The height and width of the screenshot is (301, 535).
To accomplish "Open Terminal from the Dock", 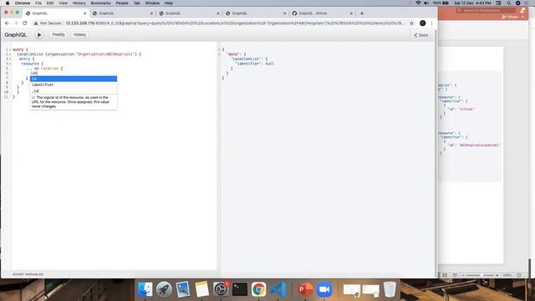I will click(240, 289).
